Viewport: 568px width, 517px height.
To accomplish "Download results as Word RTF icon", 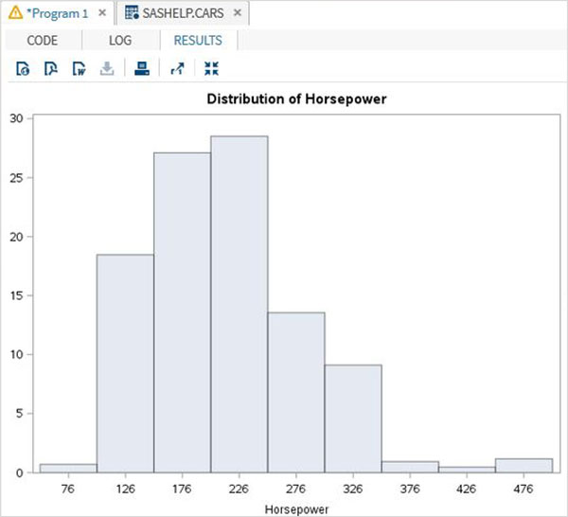I will point(80,68).
